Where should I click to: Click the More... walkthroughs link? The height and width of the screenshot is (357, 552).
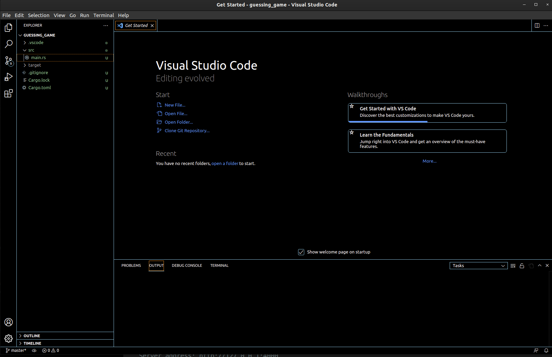429,161
